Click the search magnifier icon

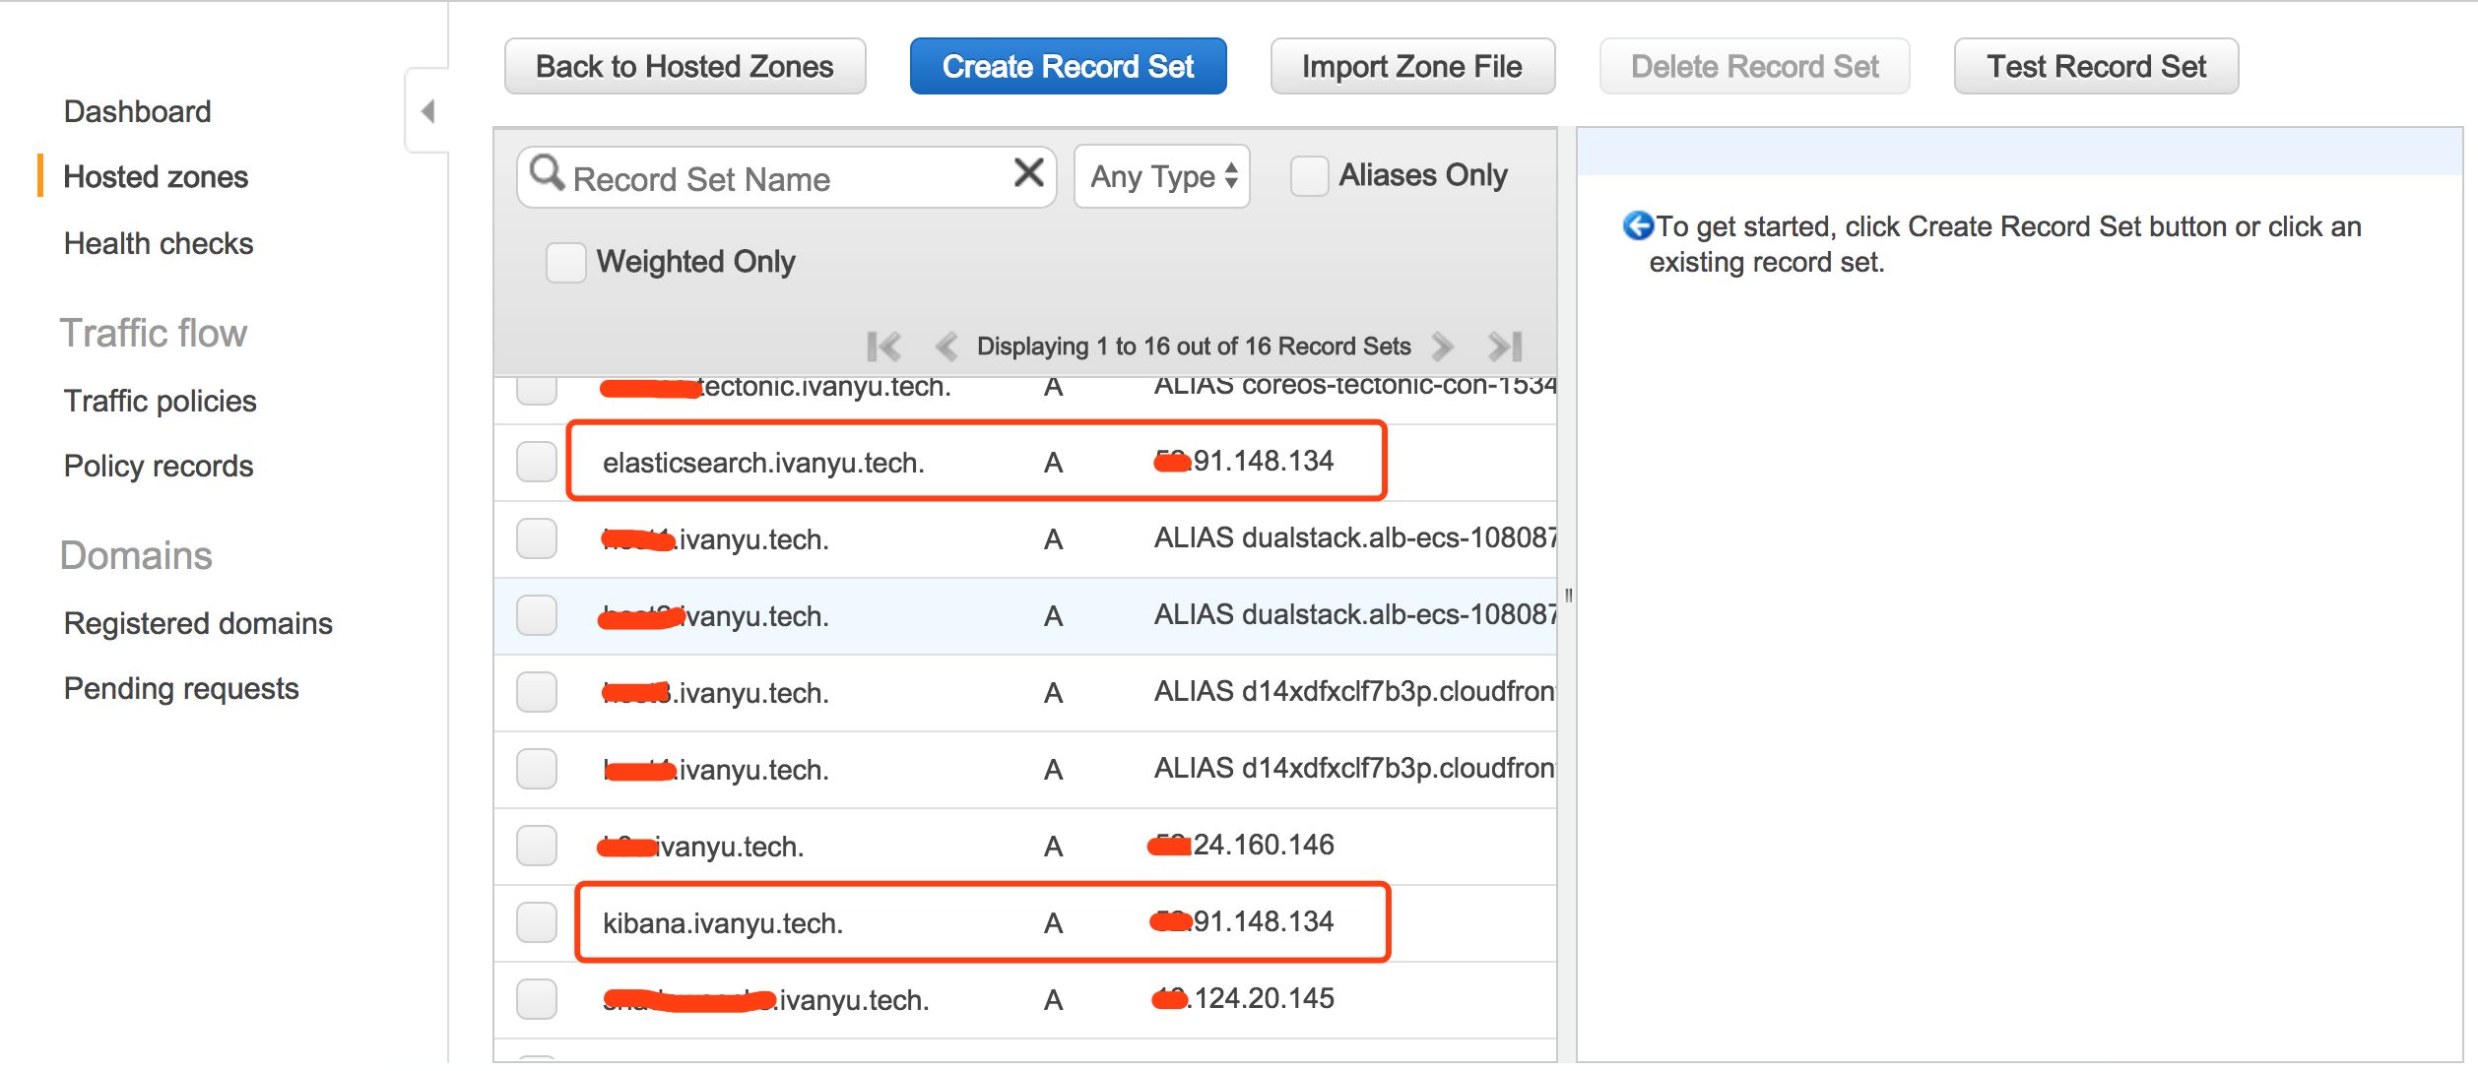(547, 174)
